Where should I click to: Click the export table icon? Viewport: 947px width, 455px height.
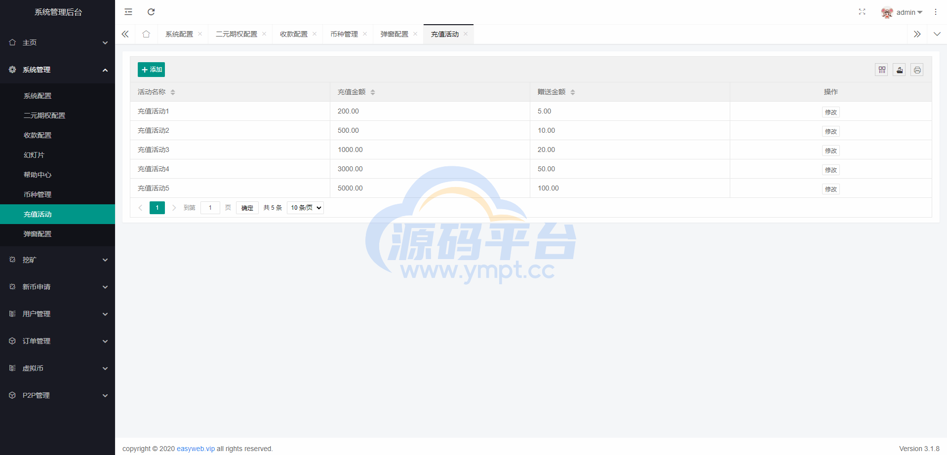[900, 70]
